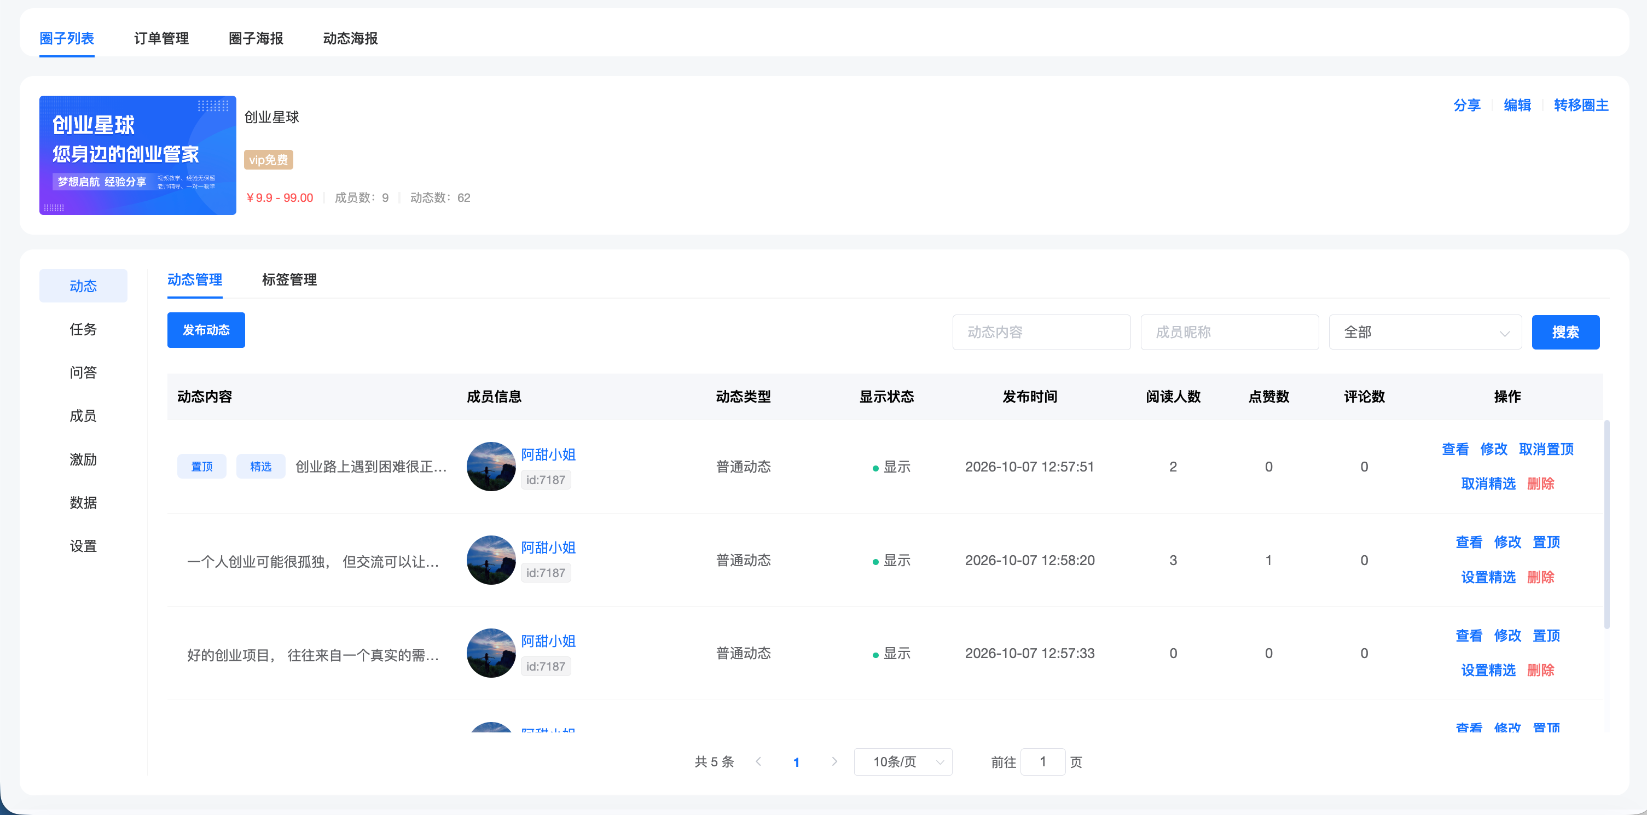Click the vip免费 badge

pos(268,160)
